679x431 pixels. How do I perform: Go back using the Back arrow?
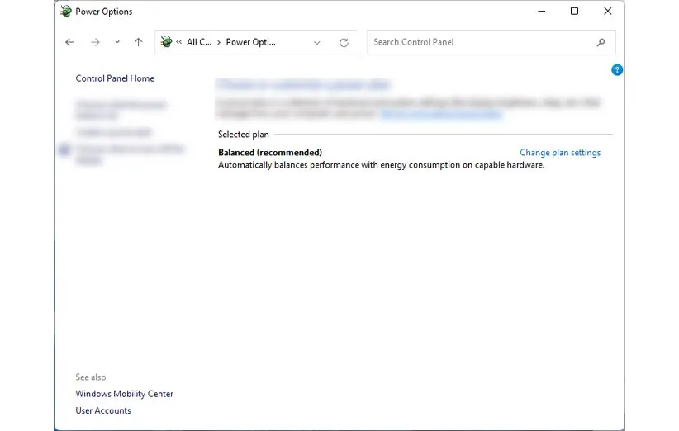[x=69, y=42]
